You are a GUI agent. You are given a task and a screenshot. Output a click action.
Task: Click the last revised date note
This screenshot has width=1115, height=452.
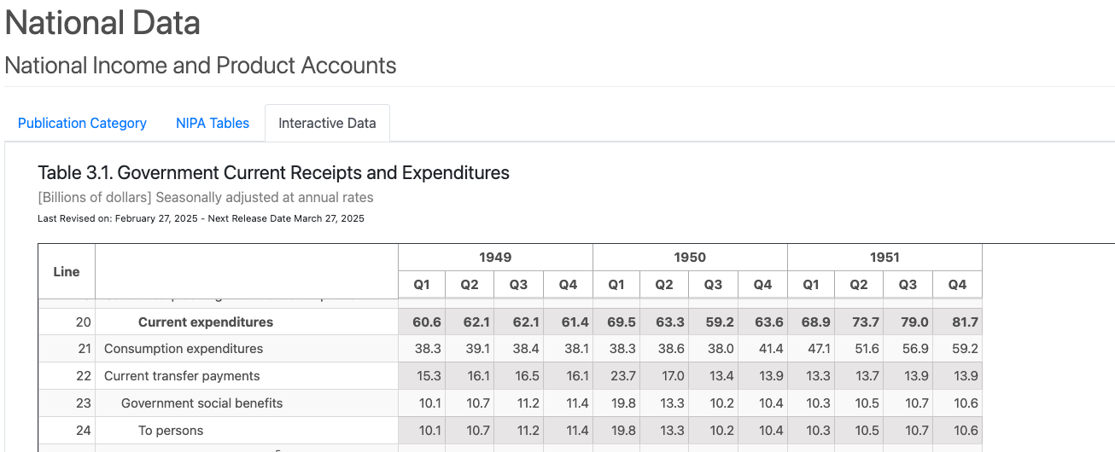coord(201,218)
